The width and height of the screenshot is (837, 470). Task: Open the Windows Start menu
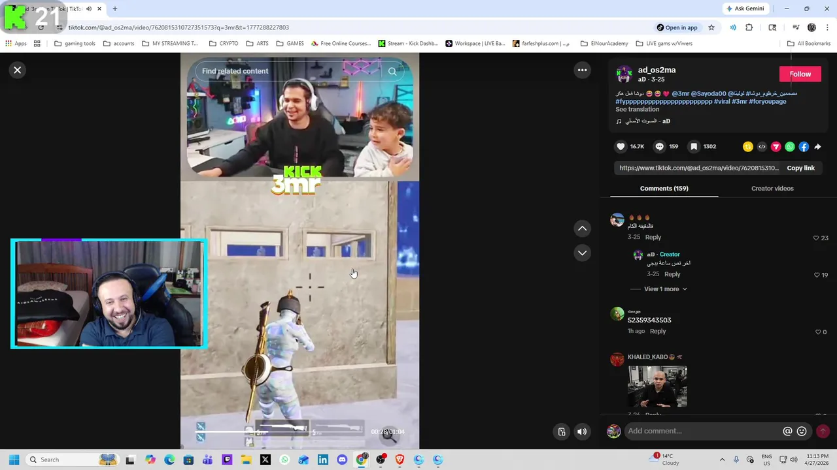click(14, 460)
